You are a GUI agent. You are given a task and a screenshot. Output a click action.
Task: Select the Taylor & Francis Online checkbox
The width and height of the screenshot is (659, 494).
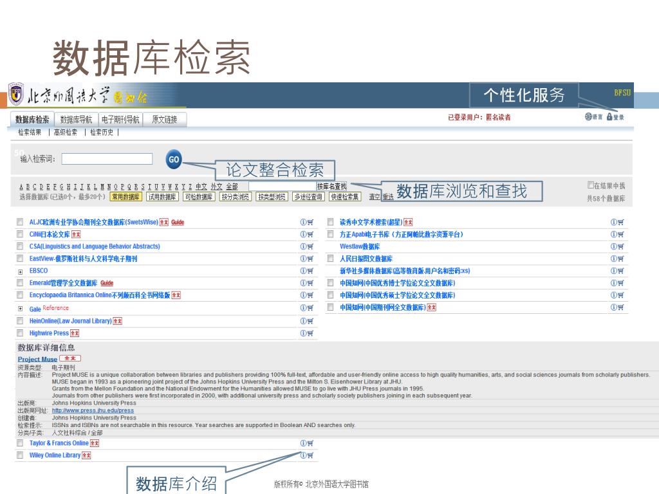pos(20,443)
